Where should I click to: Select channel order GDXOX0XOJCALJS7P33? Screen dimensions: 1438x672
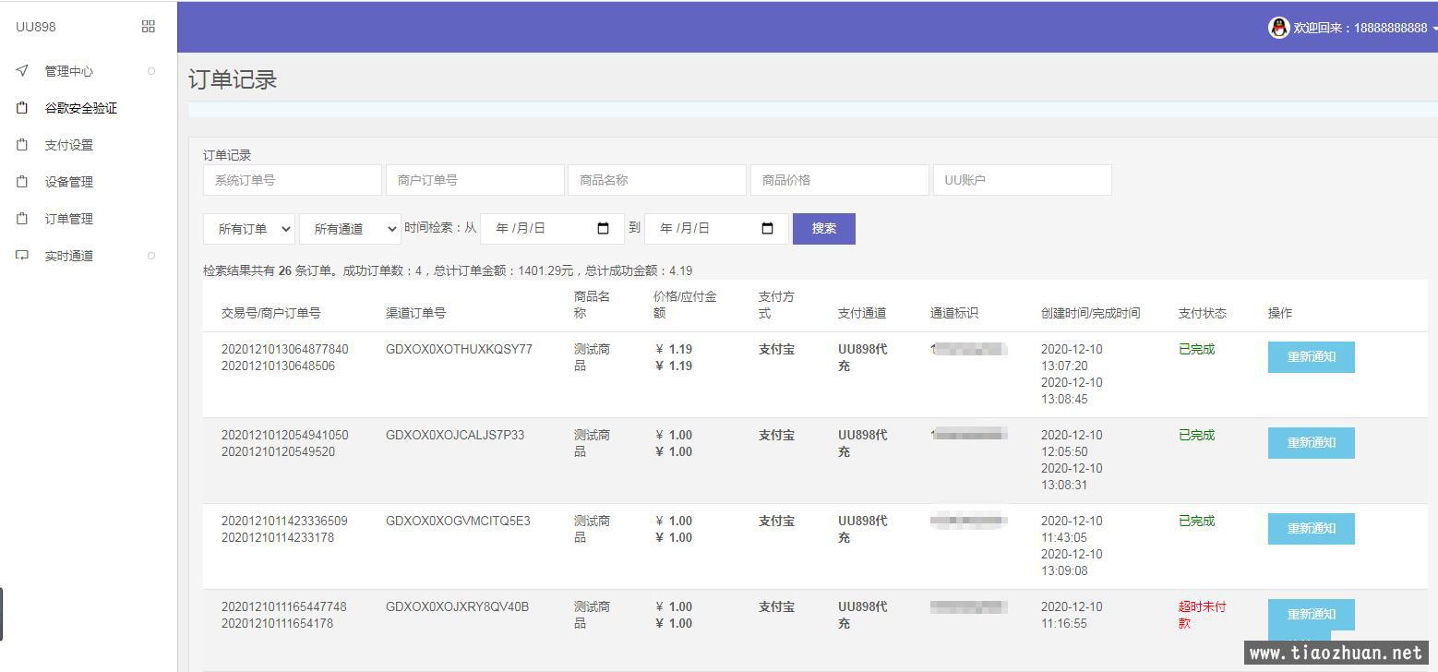point(455,436)
